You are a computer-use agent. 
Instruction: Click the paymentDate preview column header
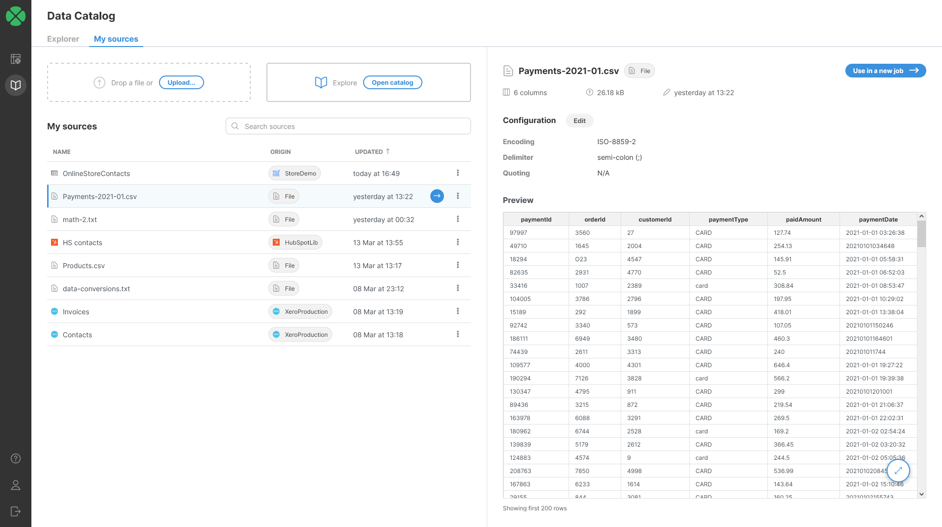878,219
